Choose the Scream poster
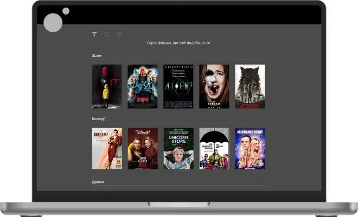 click(214, 87)
